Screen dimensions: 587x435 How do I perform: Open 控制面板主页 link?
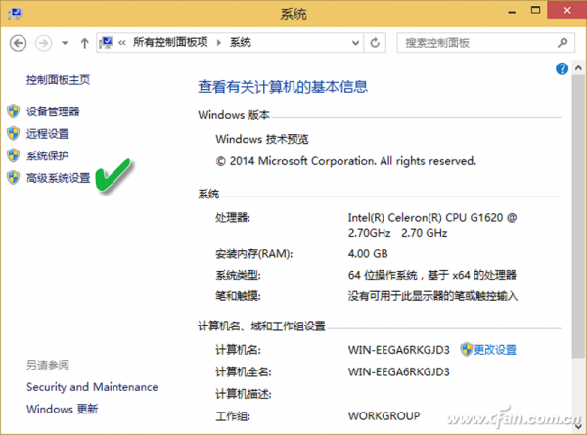(x=58, y=80)
